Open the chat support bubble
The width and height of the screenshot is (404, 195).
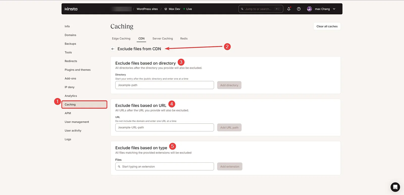click(395, 187)
